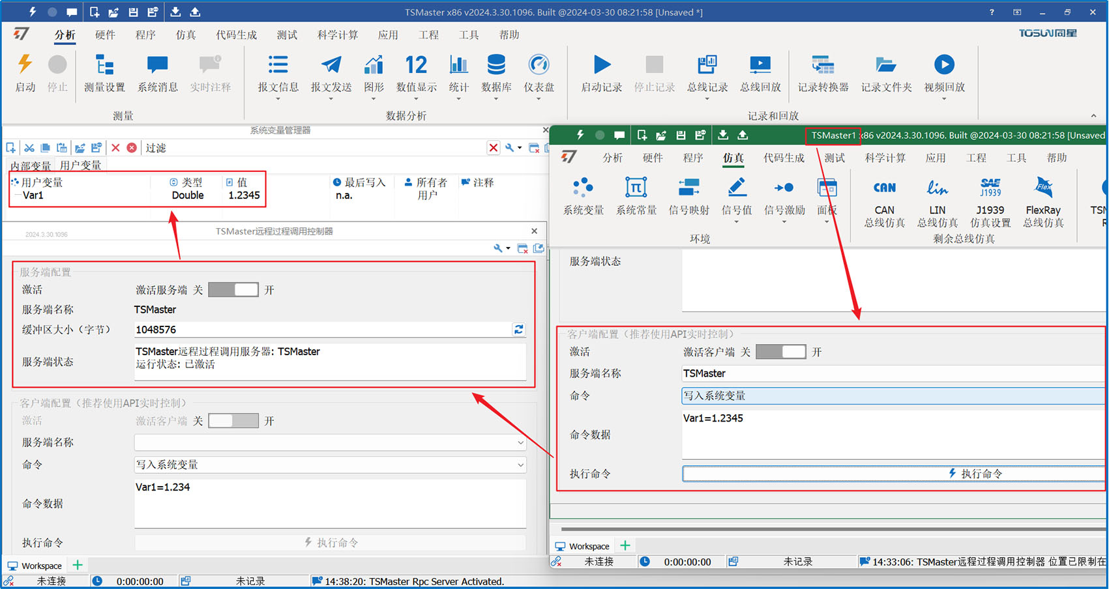This screenshot has height=589, width=1109.
Task: Switch to 科学计算 tab in main ribbon
Action: 338,35
